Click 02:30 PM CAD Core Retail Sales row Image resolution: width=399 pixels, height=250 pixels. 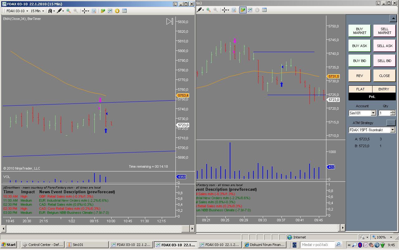click(52, 209)
